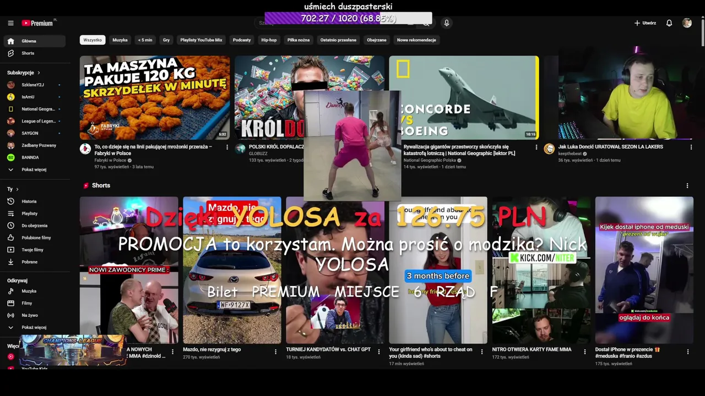Open the Mazdo nie rezygnuj short
This screenshot has width=705, height=396.
(232, 270)
